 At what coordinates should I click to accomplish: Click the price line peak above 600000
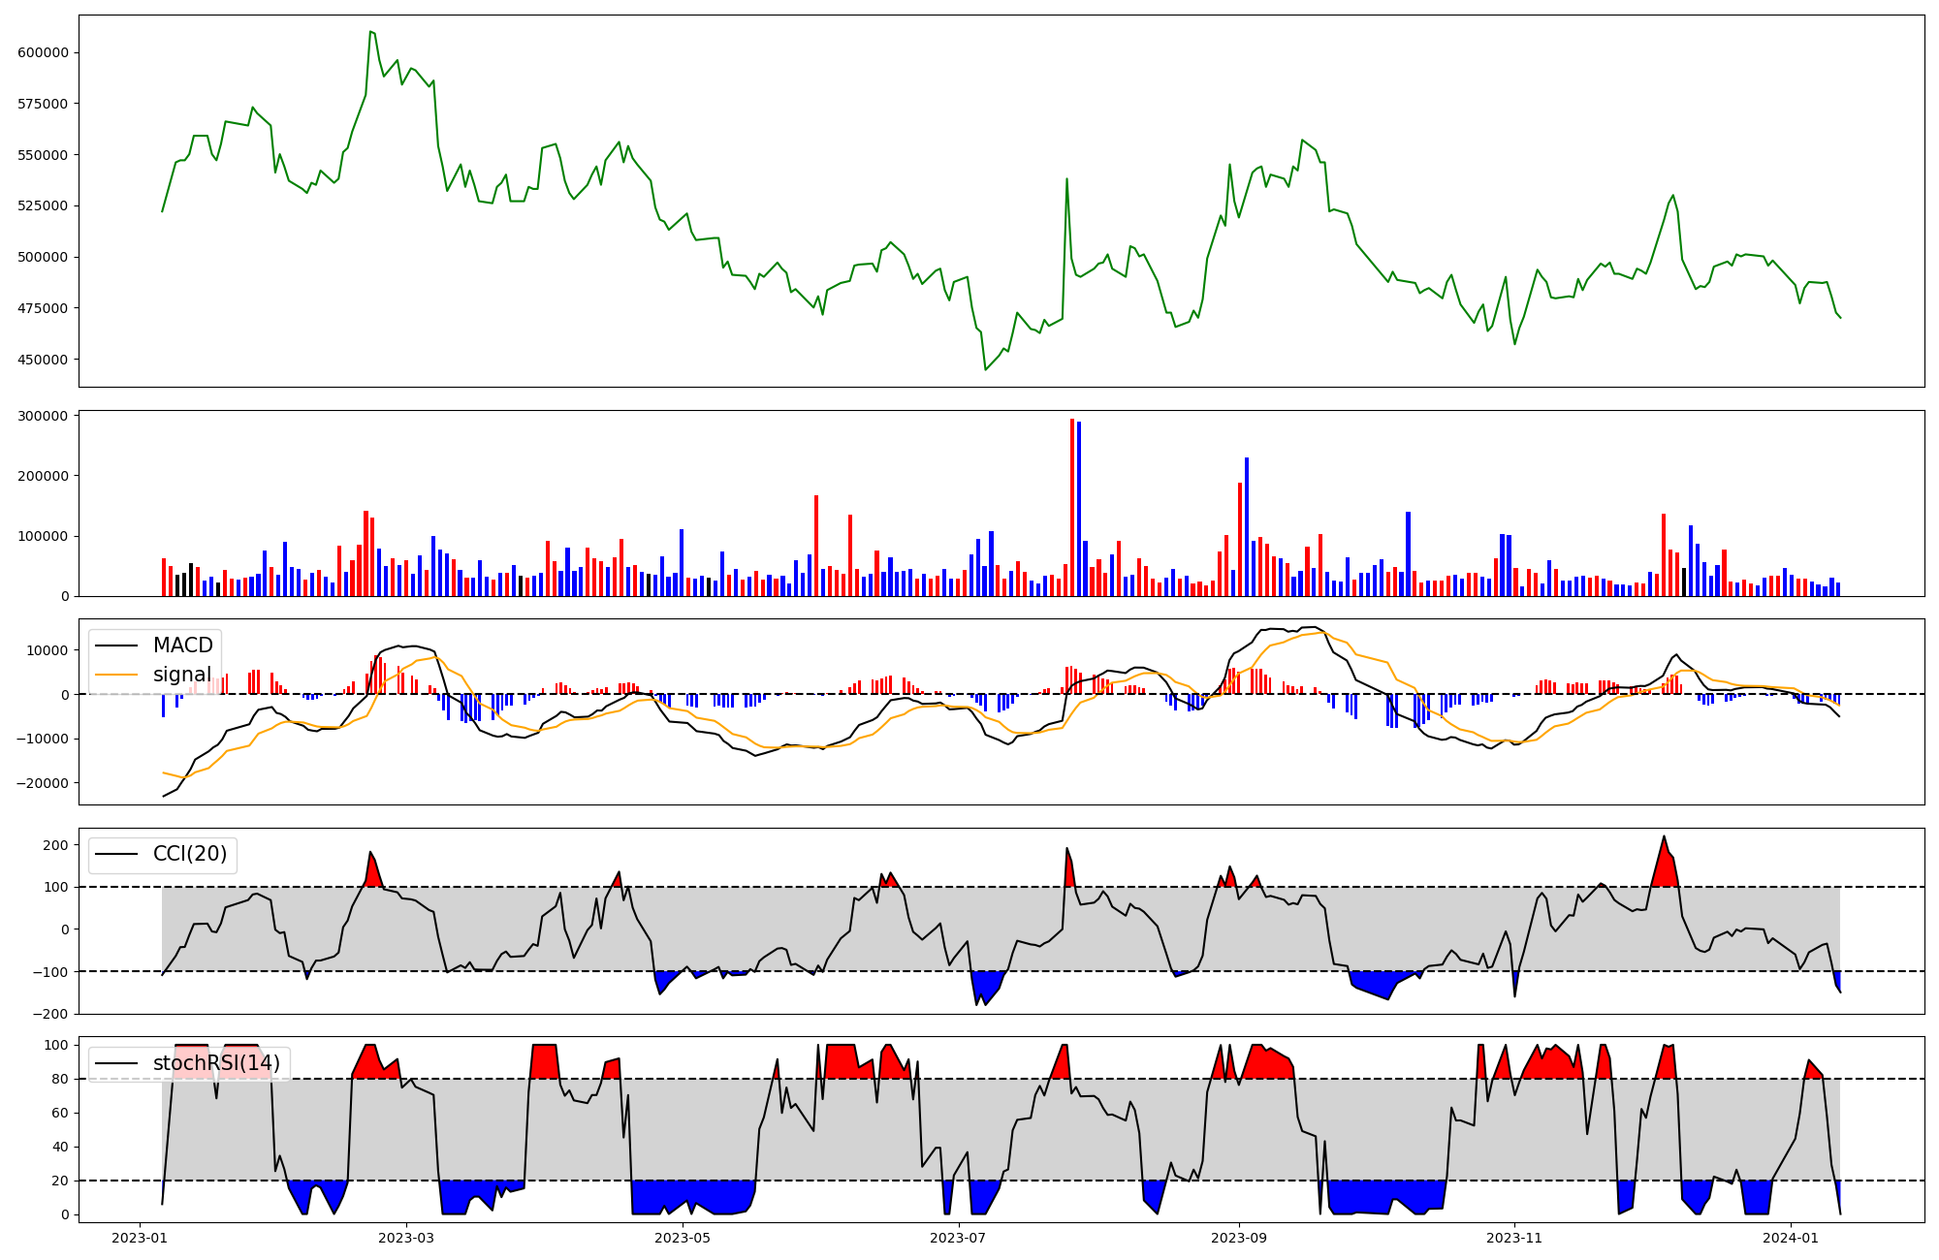pos(370,32)
